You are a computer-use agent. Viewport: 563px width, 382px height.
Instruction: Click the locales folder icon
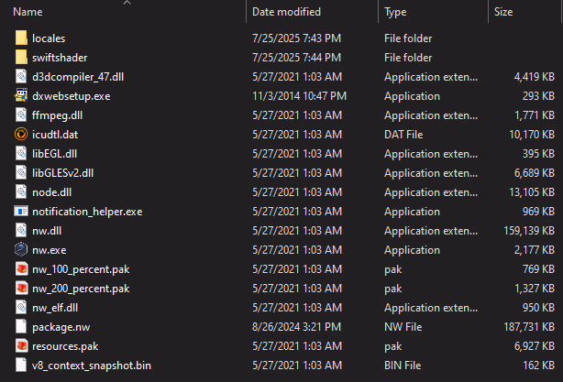[x=22, y=38]
